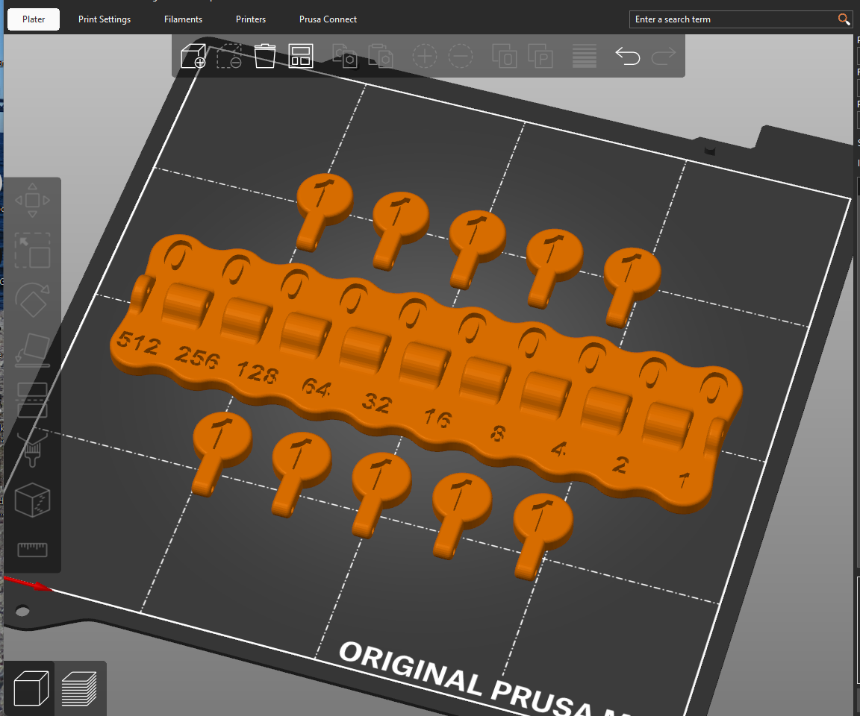The width and height of the screenshot is (860, 716).
Task: Select the top-left orange flip tab
Action: [x=323, y=211]
